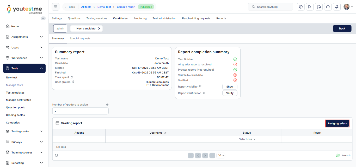The width and height of the screenshot is (356, 167).
Task: Open the Special requests tab
Action: [x=80, y=39]
